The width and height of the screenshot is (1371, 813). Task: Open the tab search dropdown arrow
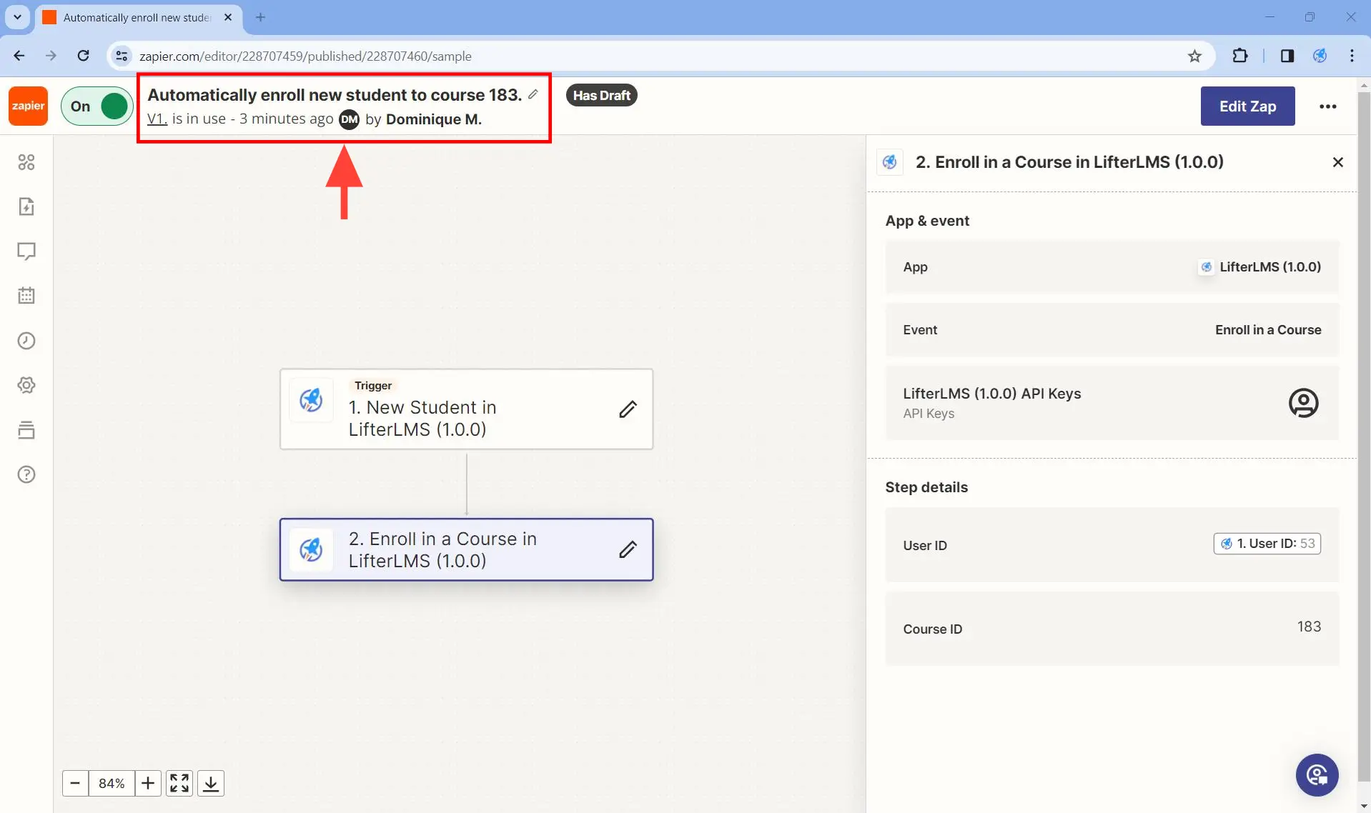pyautogui.click(x=17, y=17)
